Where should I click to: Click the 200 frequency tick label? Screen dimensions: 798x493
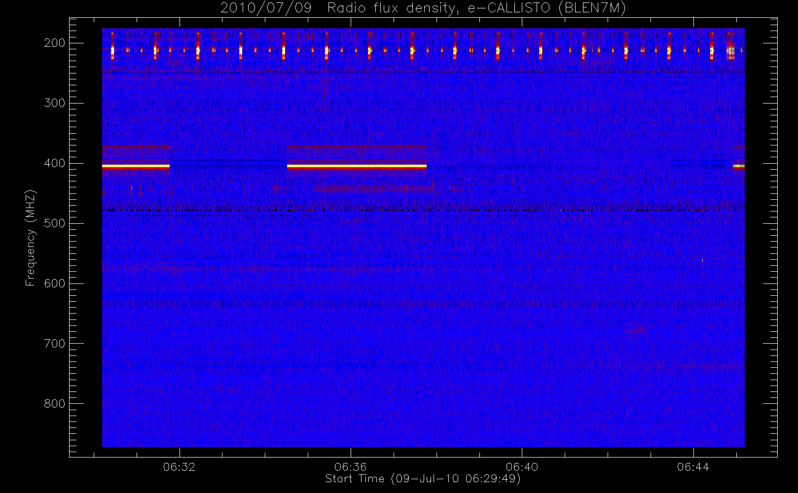(55, 43)
